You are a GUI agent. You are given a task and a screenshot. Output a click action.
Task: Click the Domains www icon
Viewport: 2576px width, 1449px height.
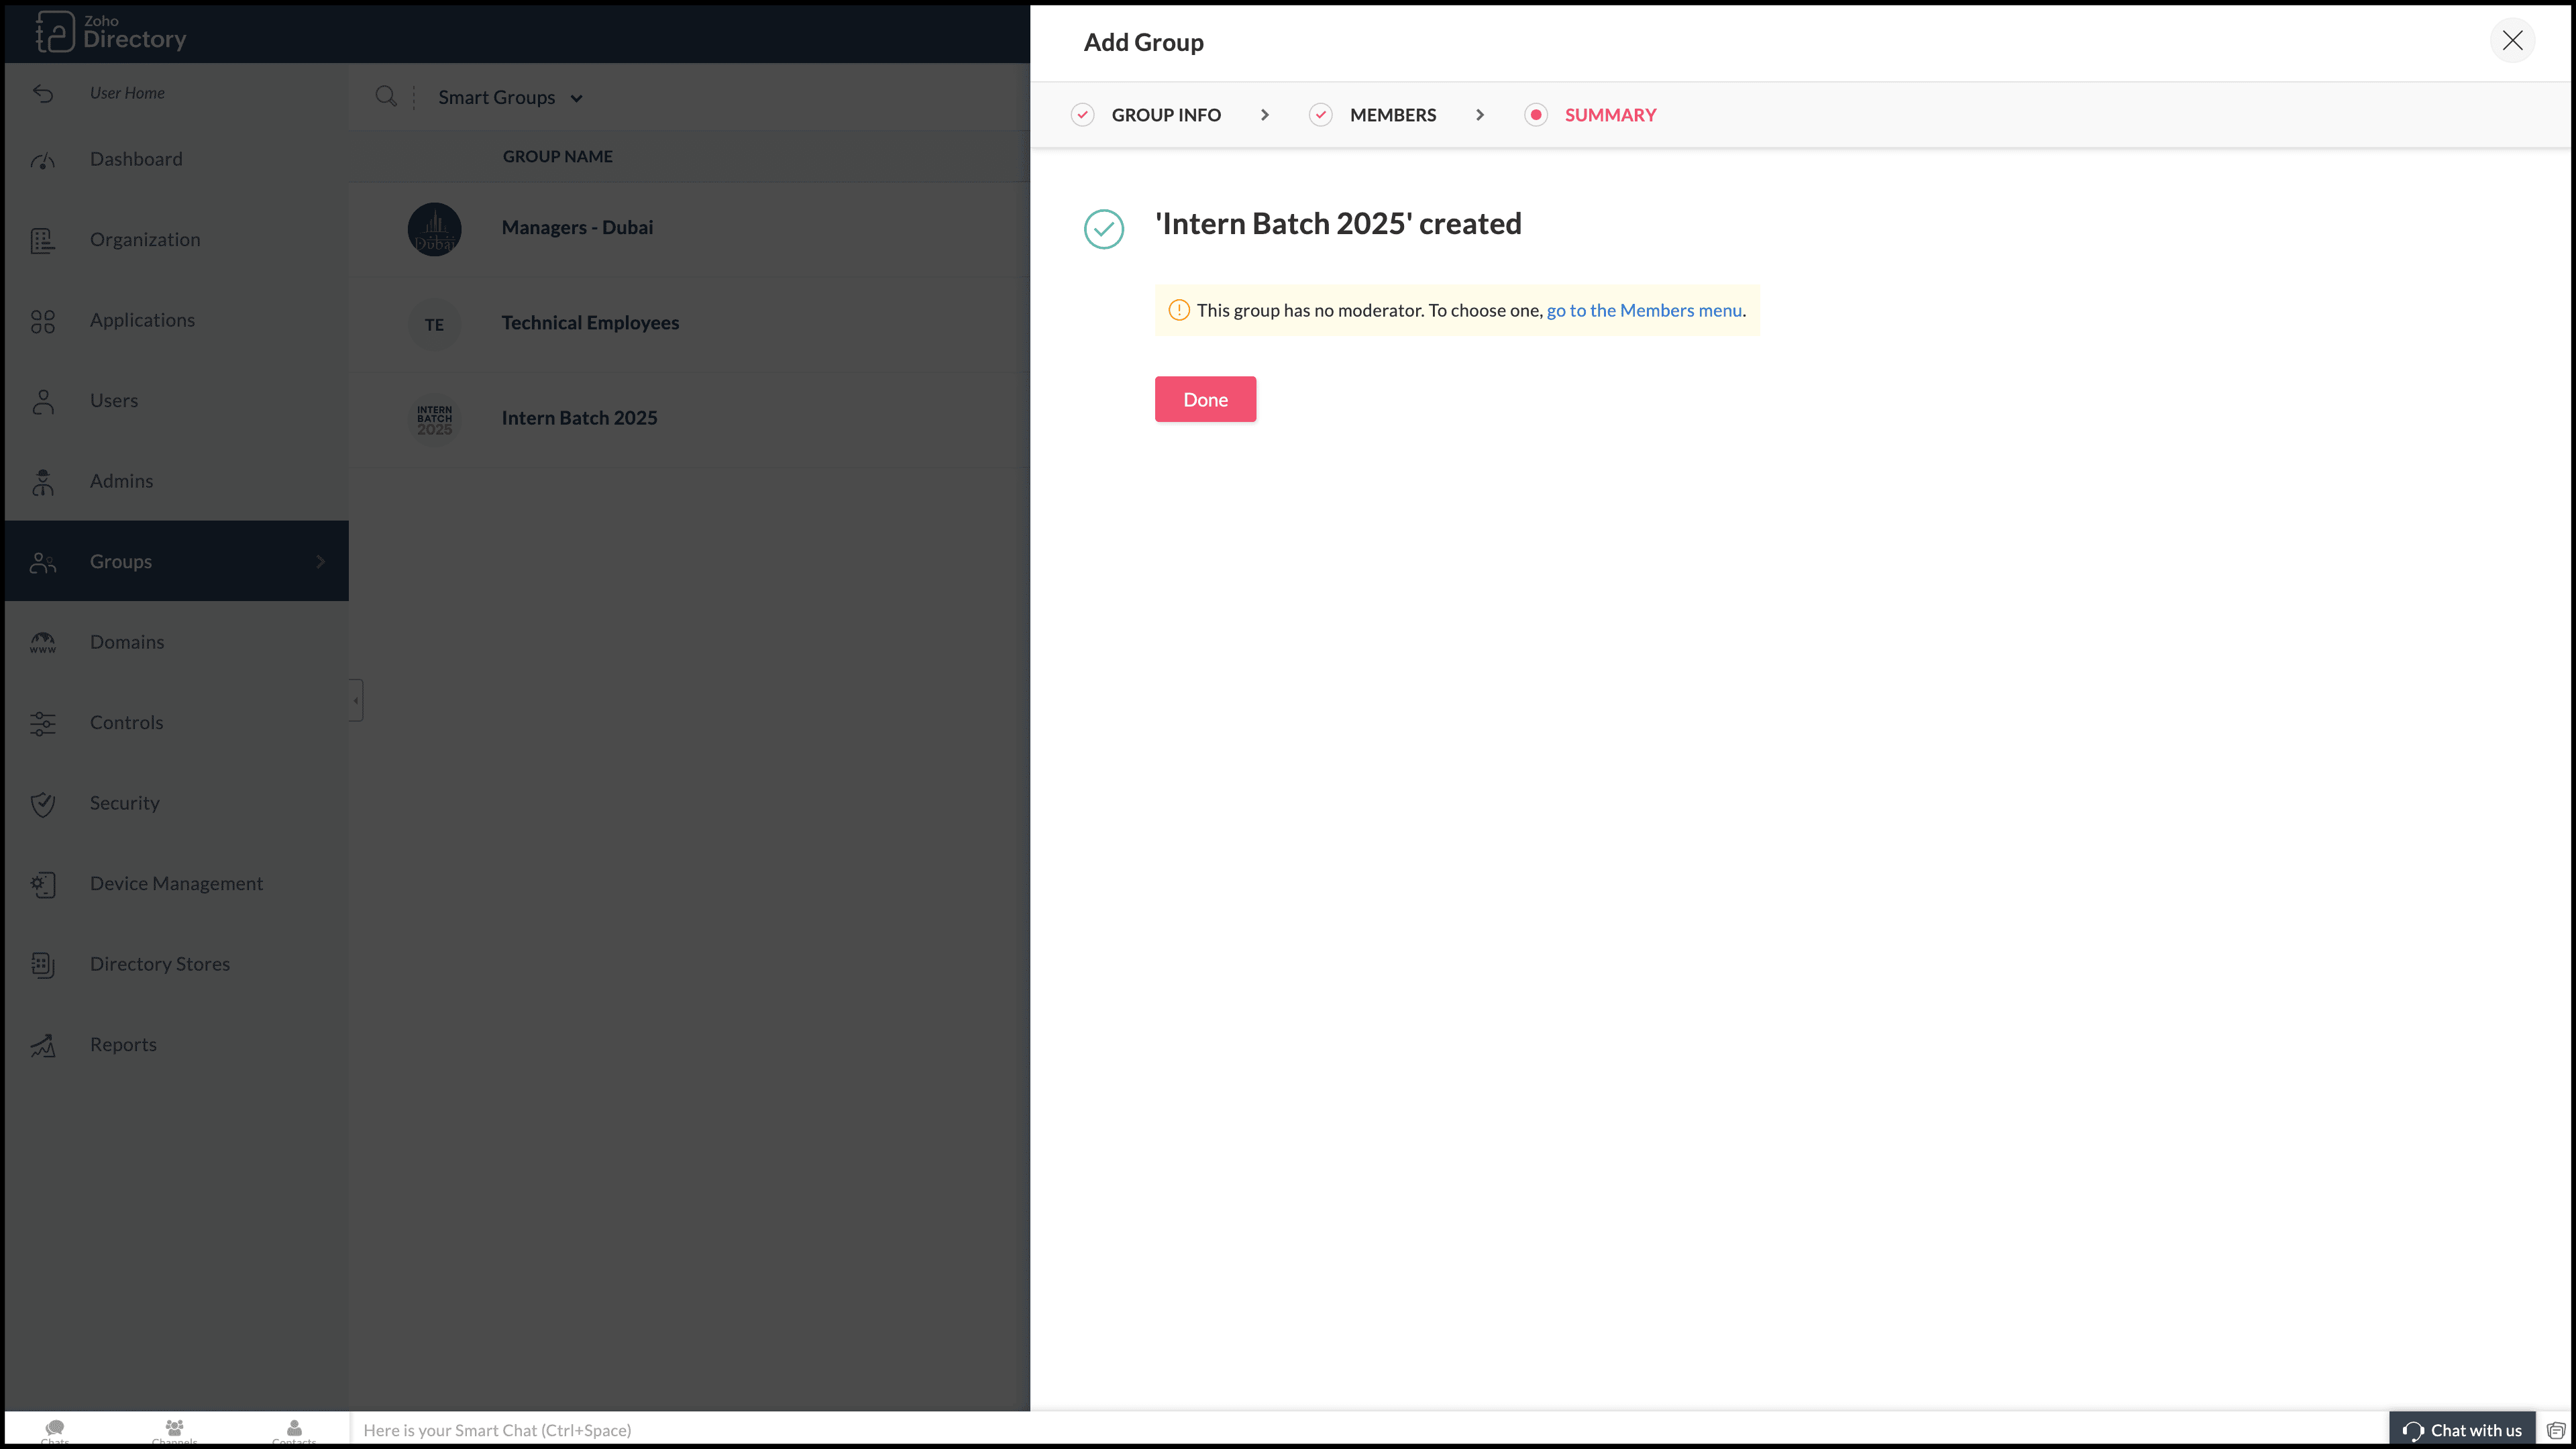[x=42, y=643]
